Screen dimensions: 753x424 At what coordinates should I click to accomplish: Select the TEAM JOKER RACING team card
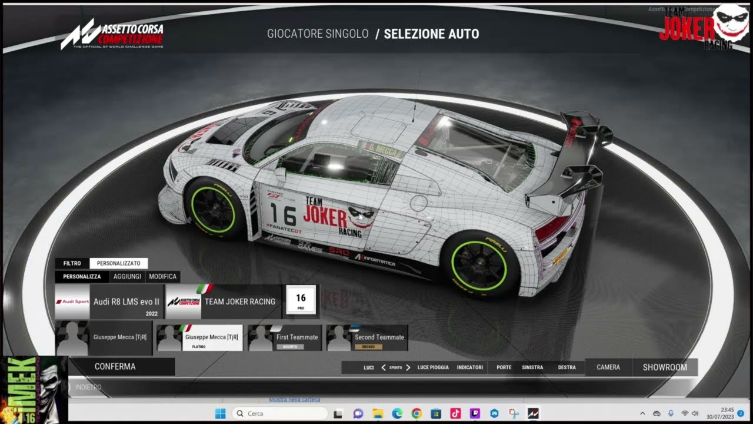(224, 302)
